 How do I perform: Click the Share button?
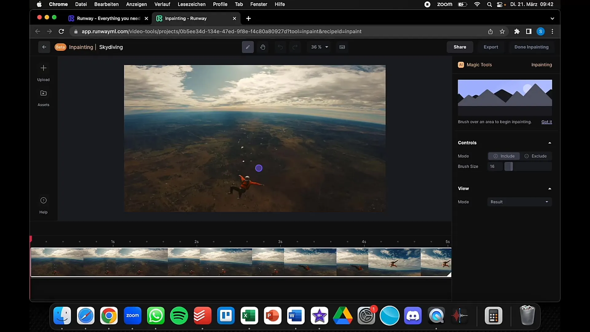[x=459, y=47]
